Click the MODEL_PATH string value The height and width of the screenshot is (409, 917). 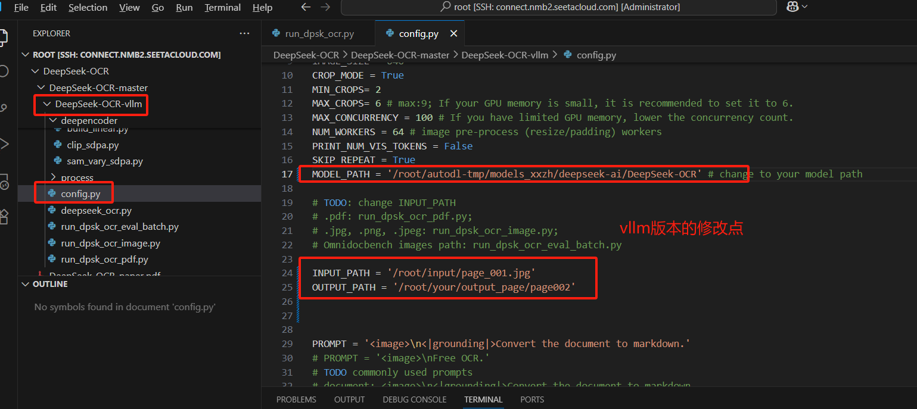(x=544, y=174)
